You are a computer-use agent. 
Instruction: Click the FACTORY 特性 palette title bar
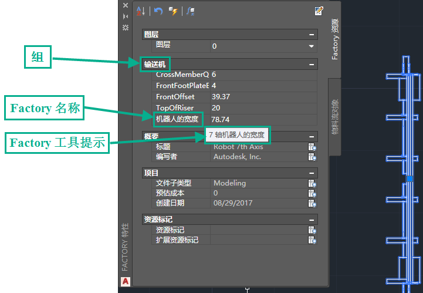click(125, 247)
